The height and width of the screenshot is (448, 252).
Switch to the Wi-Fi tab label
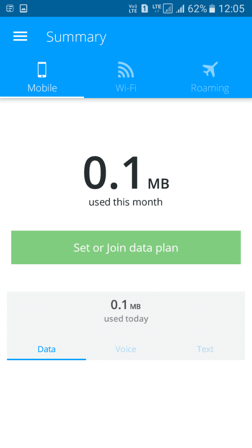click(x=126, y=87)
